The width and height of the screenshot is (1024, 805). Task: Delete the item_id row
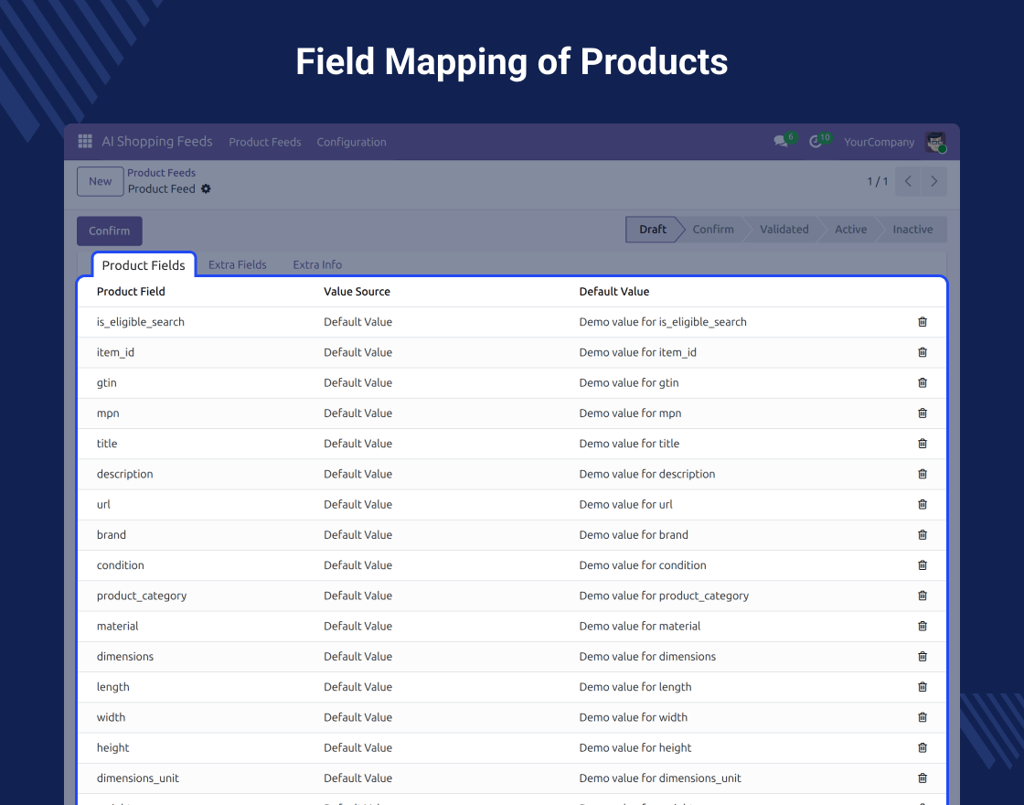coord(923,352)
